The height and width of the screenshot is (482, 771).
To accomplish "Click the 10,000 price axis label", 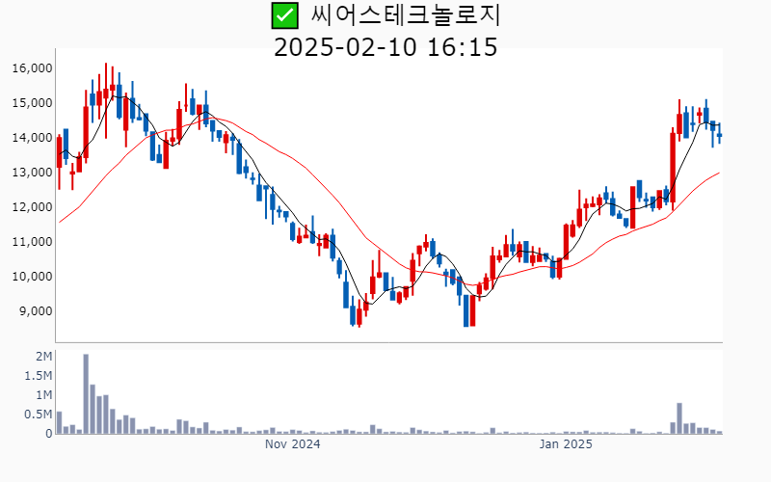I will pyautogui.click(x=33, y=277).
